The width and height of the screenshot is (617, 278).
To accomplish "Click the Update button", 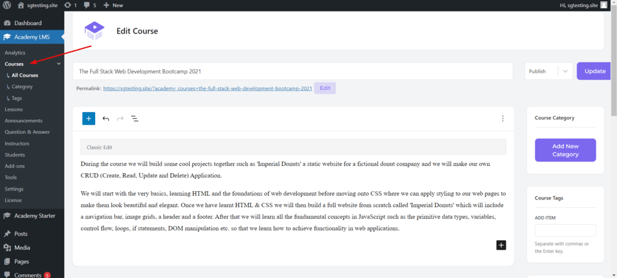I will pyautogui.click(x=595, y=71).
